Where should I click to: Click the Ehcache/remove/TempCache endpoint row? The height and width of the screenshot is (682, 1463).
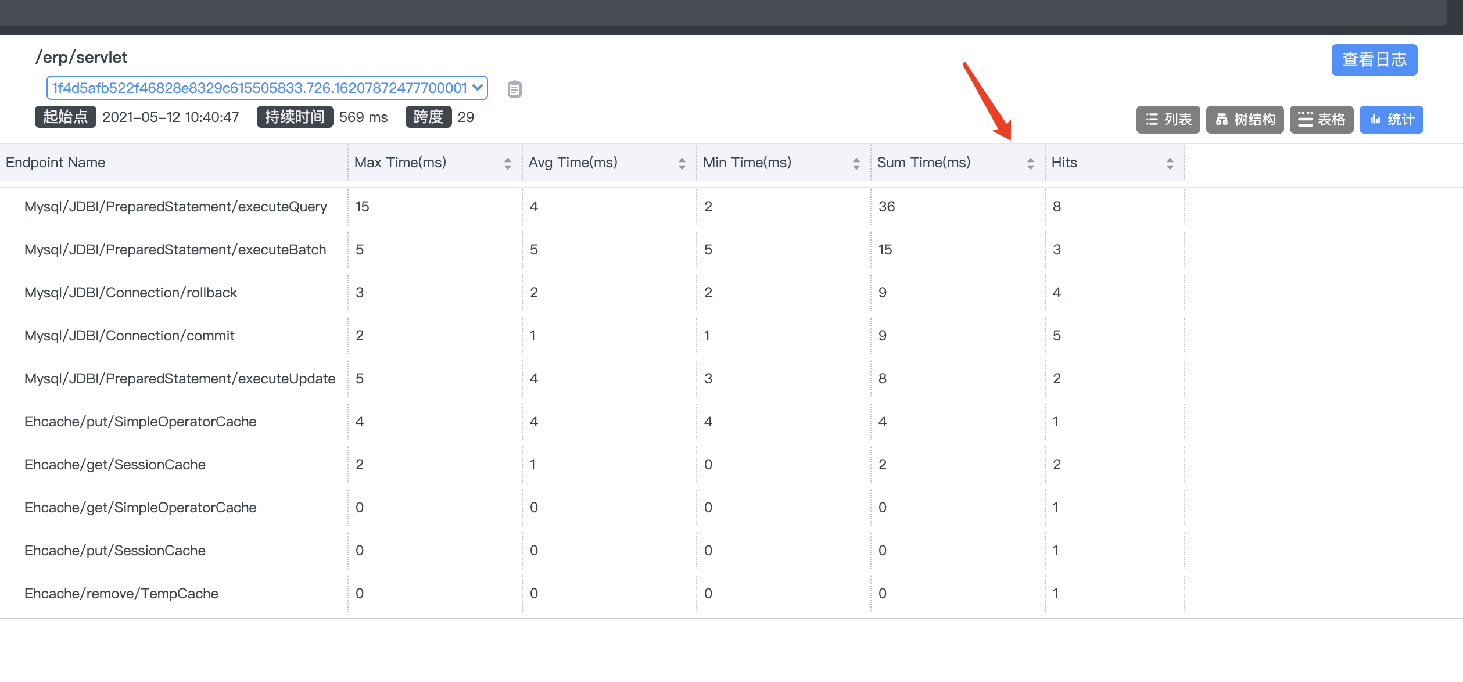[x=121, y=594]
